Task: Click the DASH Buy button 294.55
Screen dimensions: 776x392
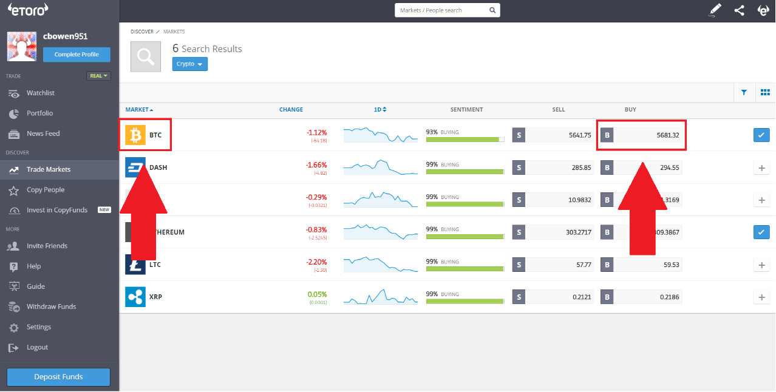Action: [641, 167]
